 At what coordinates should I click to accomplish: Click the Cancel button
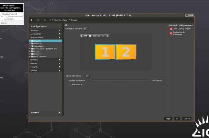tap(187, 119)
